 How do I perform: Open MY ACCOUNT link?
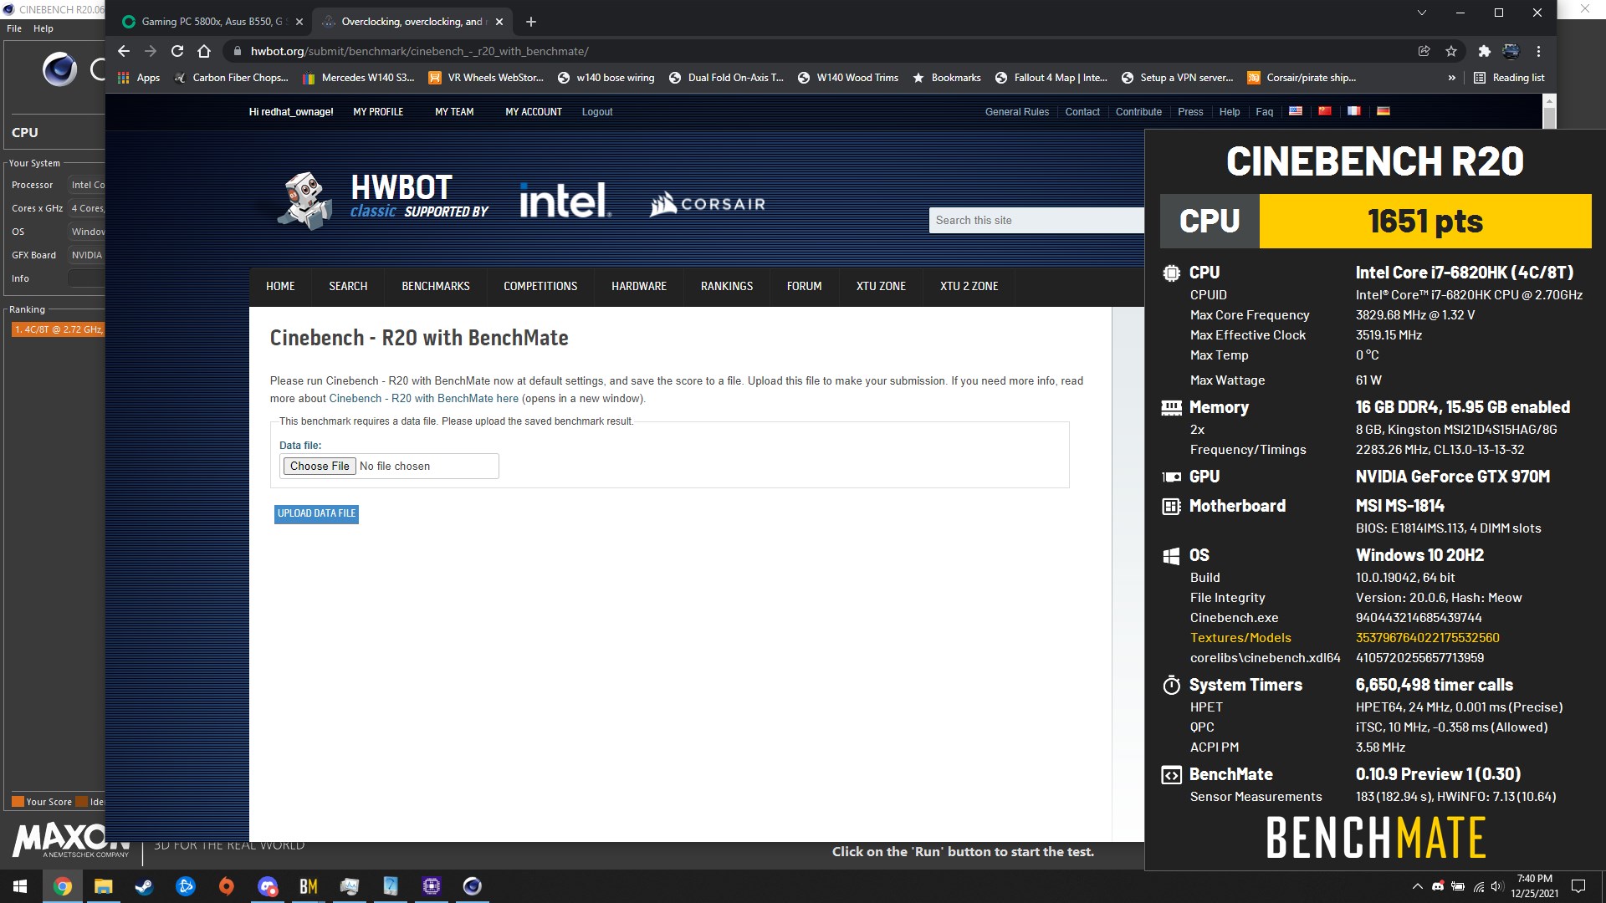[x=534, y=112]
